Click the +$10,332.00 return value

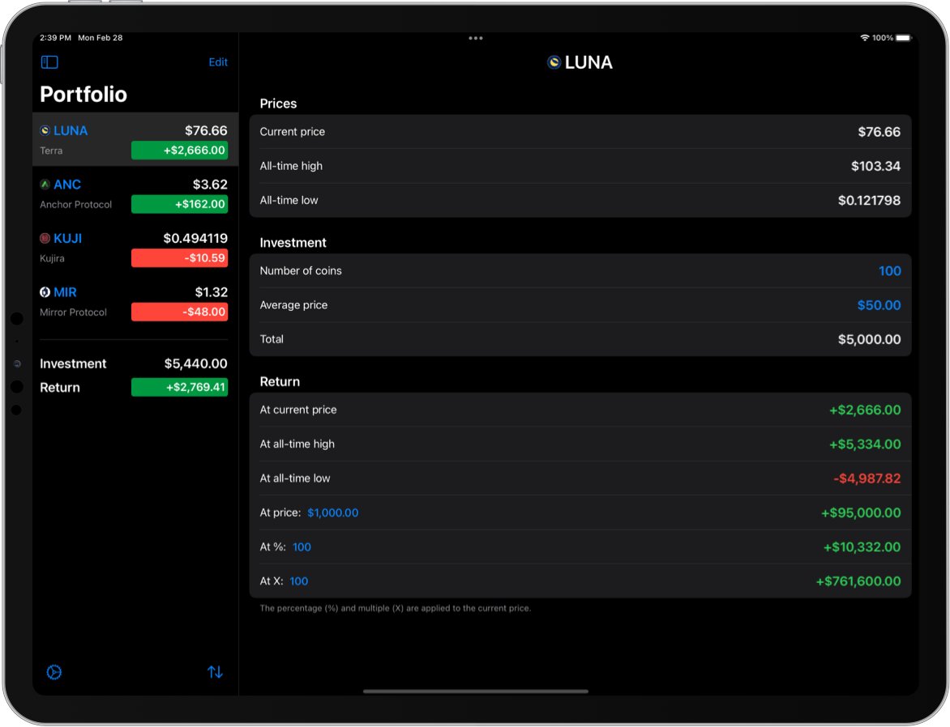(x=862, y=547)
